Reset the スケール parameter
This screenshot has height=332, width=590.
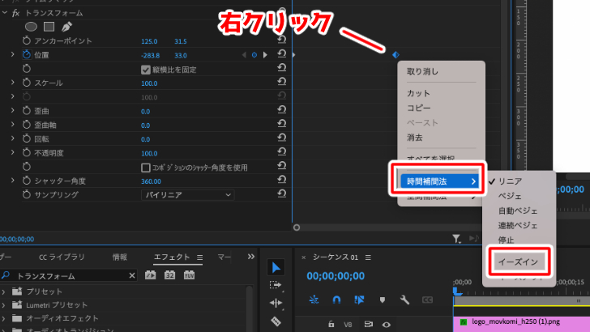pyautogui.click(x=281, y=82)
